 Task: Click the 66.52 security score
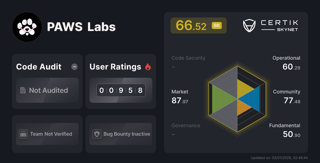[191, 25]
